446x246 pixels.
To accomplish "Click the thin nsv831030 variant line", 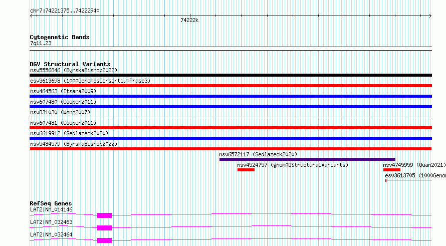I will click(x=231, y=117).
